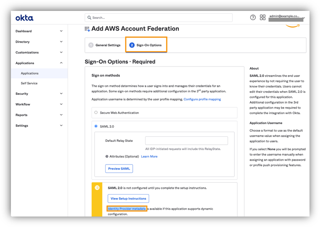The image size is (320, 227).
Task: Click the Directory sidebar label
Action: point(22,42)
